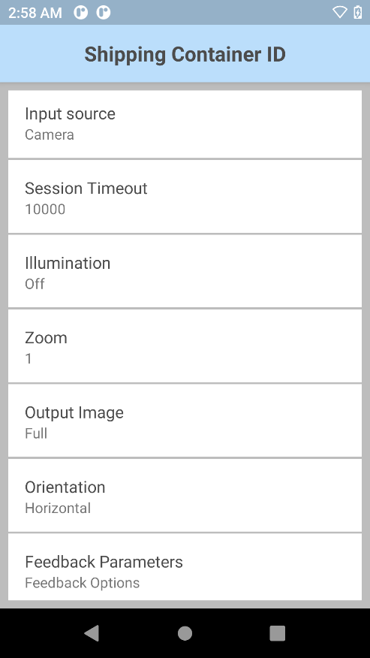Tap the first notification icon in status bar

(81, 13)
